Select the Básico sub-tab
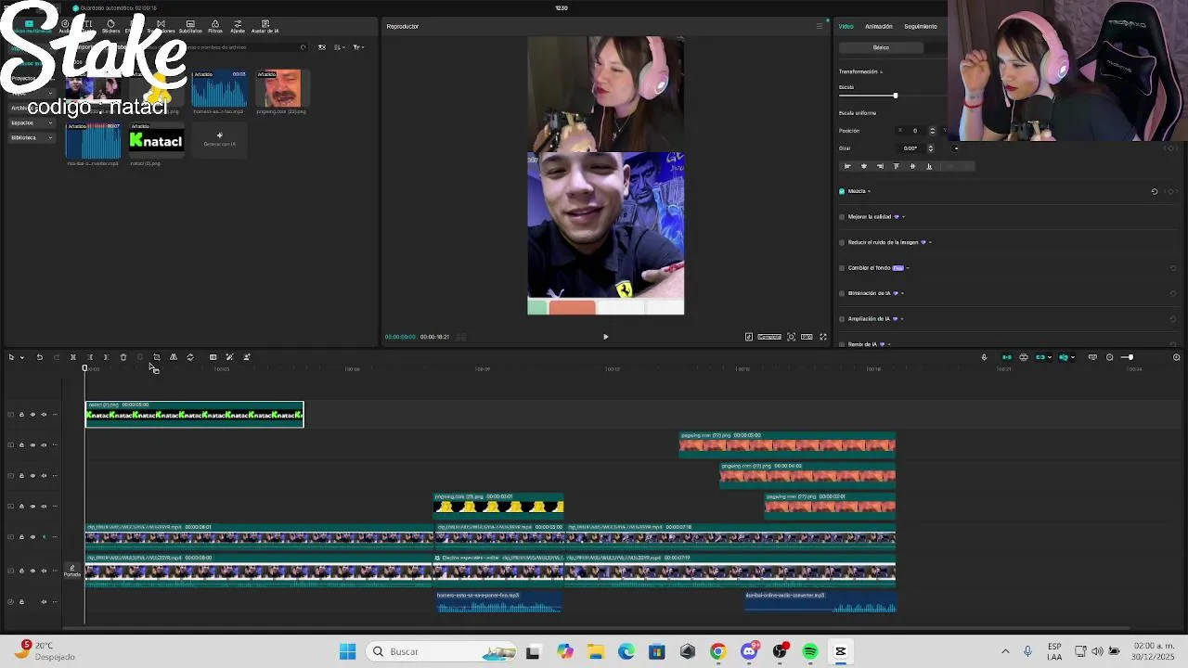The image size is (1188, 668). 881,47
